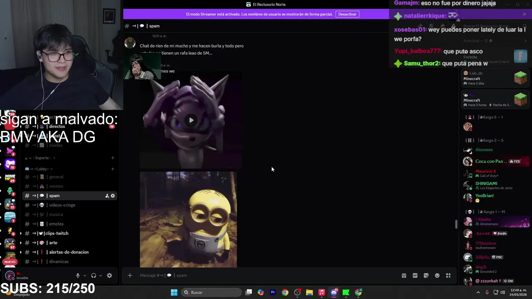532x299 pixels.
Task: Open the GIF picker
Action: click(415, 275)
